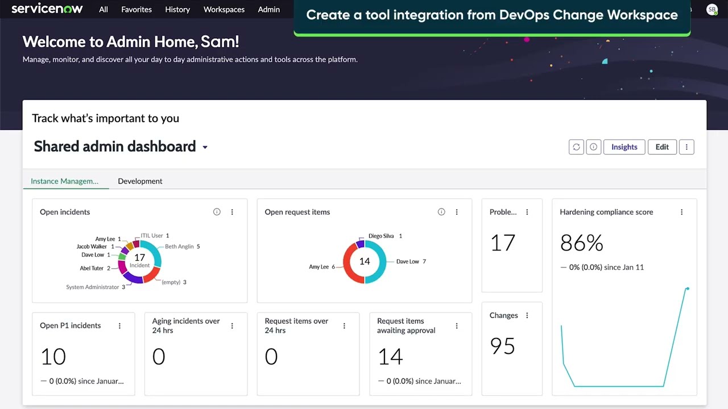
Task: Open the three-dot menu beside Edit
Action: pyautogui.click(x=686, y=147)
